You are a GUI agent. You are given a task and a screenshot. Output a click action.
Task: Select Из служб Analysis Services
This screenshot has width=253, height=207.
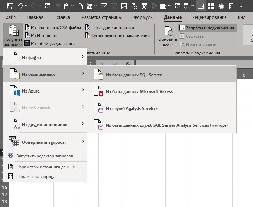tap(162, 108)
